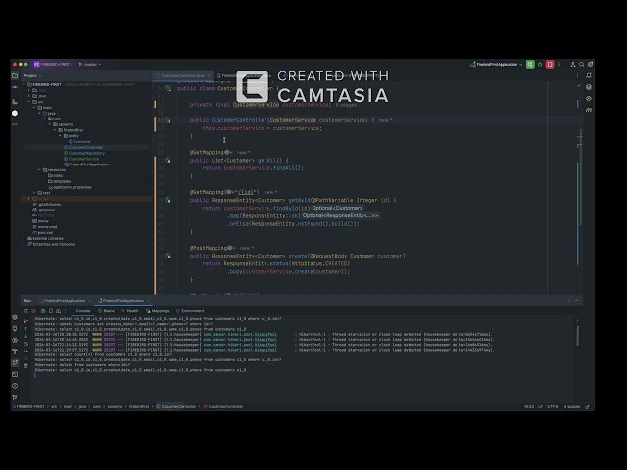Click the Code With Me user icon

572,64
